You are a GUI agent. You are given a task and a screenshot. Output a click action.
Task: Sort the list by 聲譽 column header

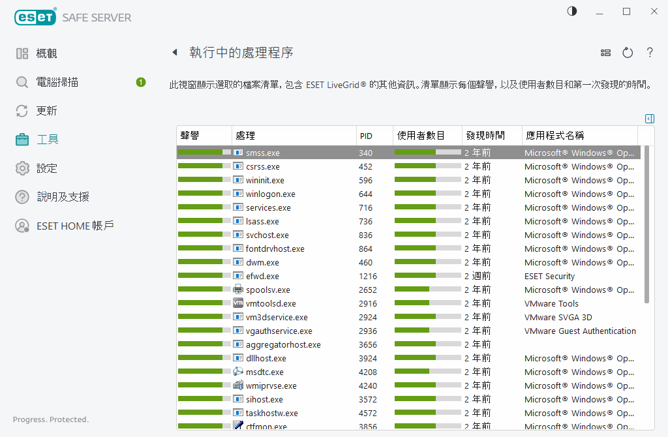pos(204,136)
